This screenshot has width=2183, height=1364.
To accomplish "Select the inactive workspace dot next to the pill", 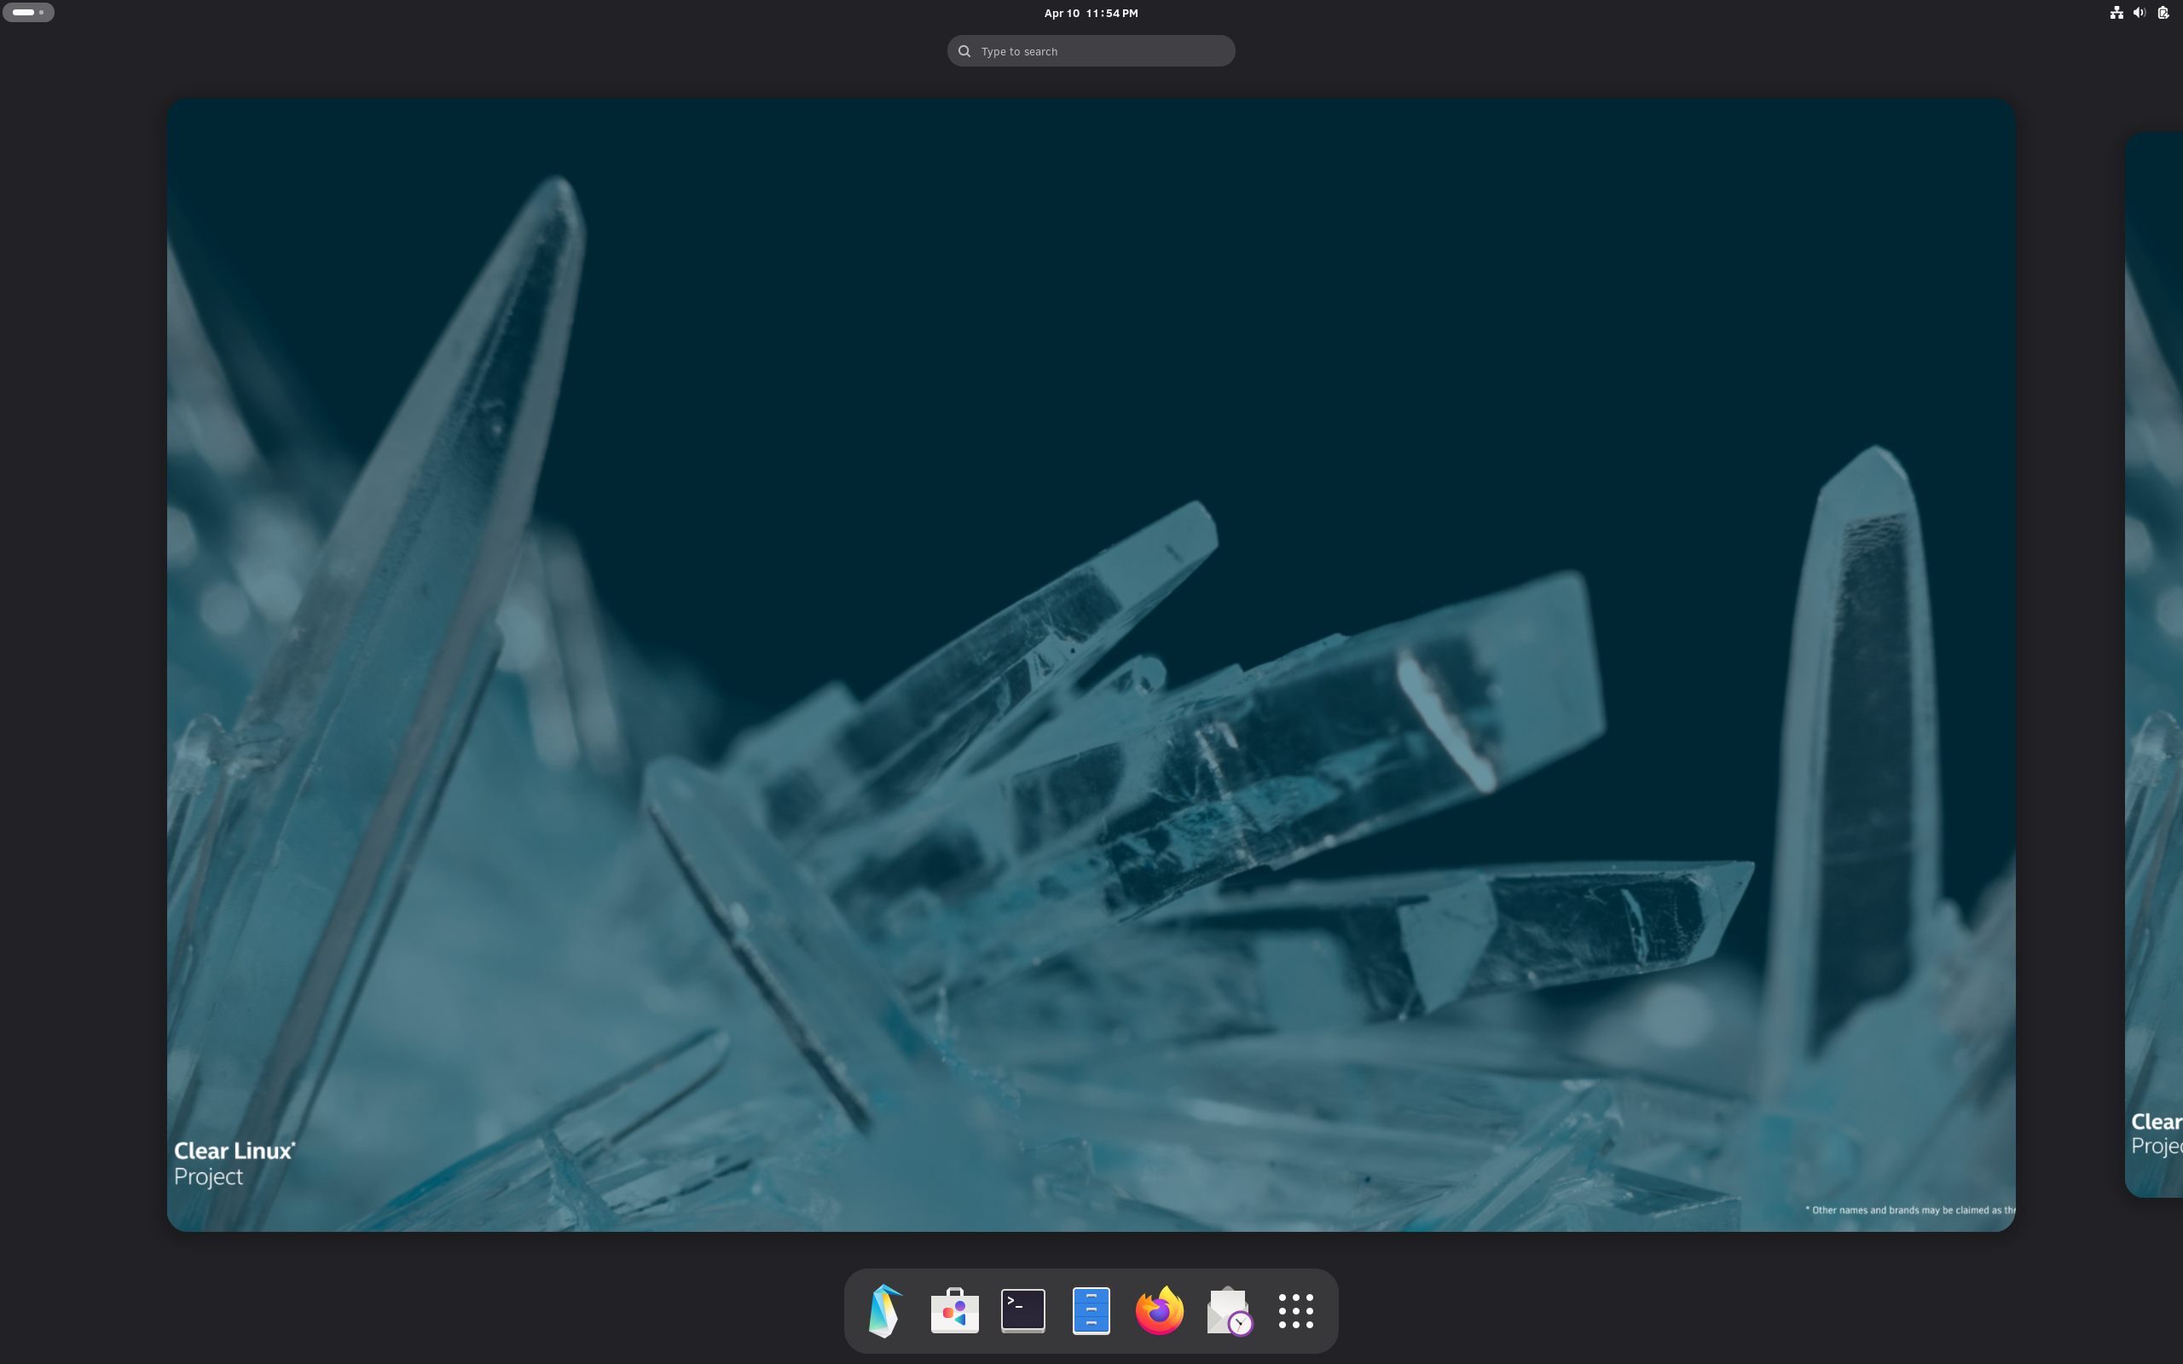I will pos(40,12).
